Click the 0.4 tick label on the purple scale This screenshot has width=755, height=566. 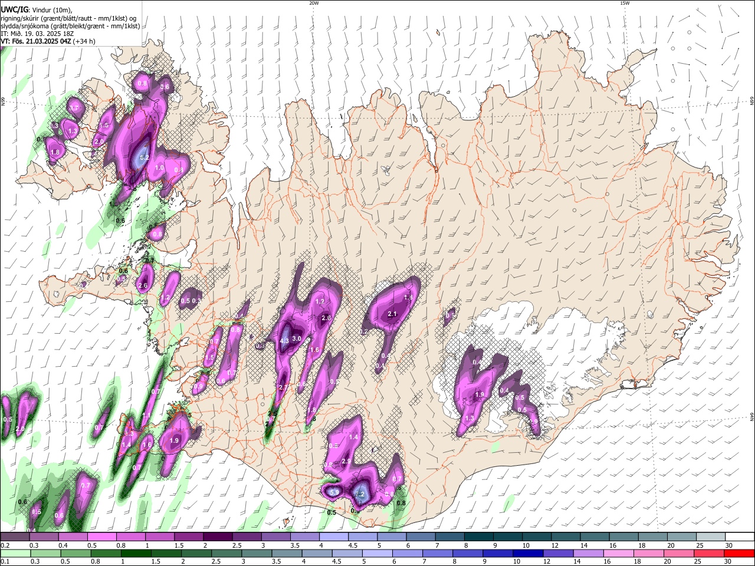point(63,546)
